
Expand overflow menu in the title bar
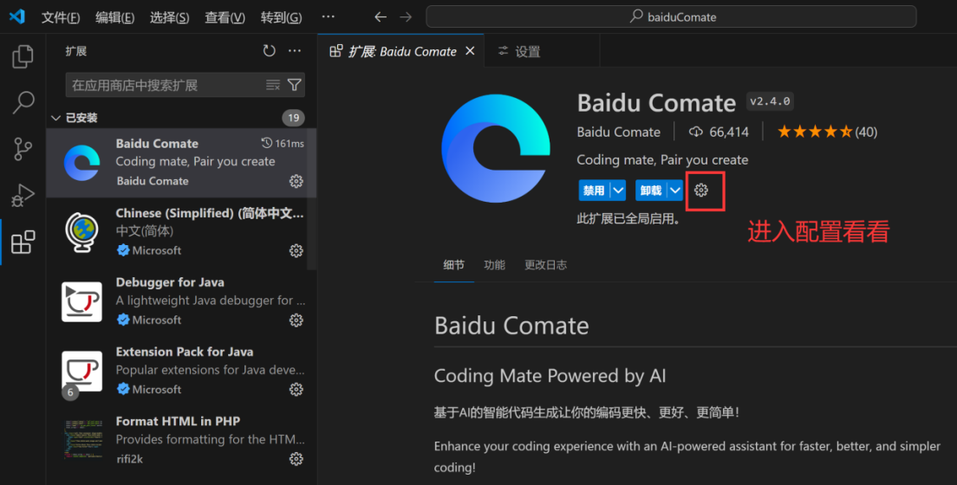[x=329, y=16]
